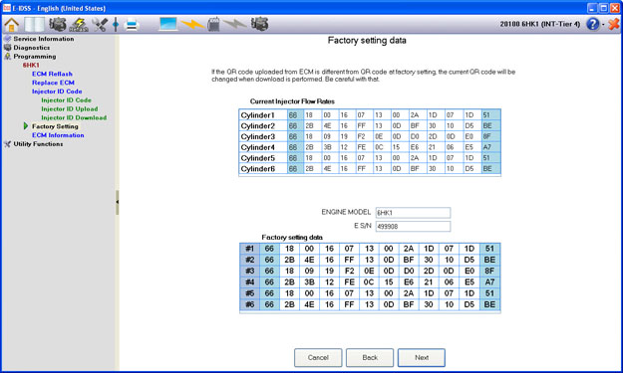Select the laptop computer connection icon
623x373 pixels.
tap(167, 24)
